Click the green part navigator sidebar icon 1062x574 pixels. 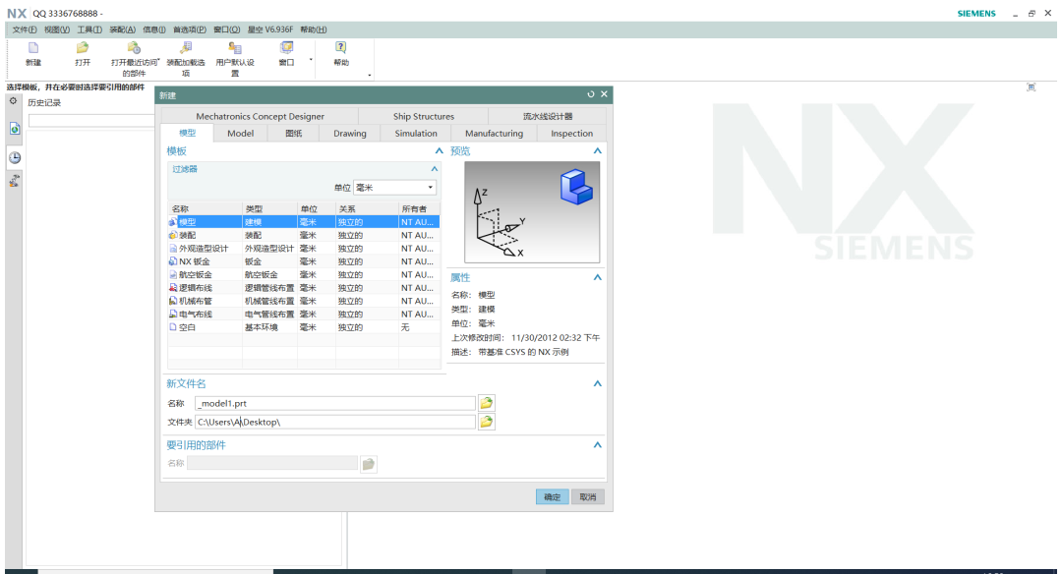14,129
